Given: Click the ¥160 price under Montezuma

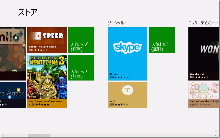Looking at the screenshot, I should pyautogui.click(x=32, y=105).
